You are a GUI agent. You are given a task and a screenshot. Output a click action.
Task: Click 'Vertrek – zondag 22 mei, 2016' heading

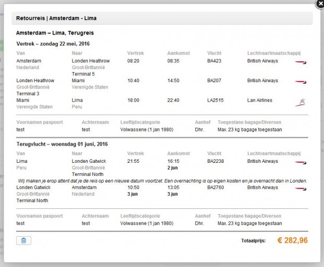53,43
